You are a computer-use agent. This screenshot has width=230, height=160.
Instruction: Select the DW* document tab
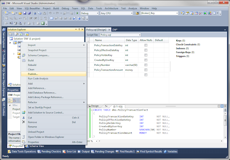(x=115, y=30)
